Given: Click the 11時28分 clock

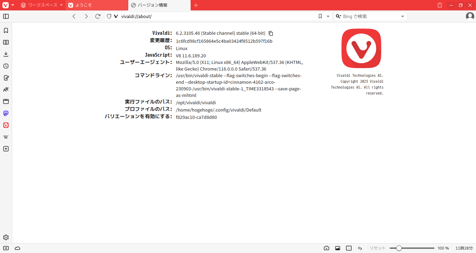Looking at the screenshot, I should pyautogui.click(x=464, y=248).
